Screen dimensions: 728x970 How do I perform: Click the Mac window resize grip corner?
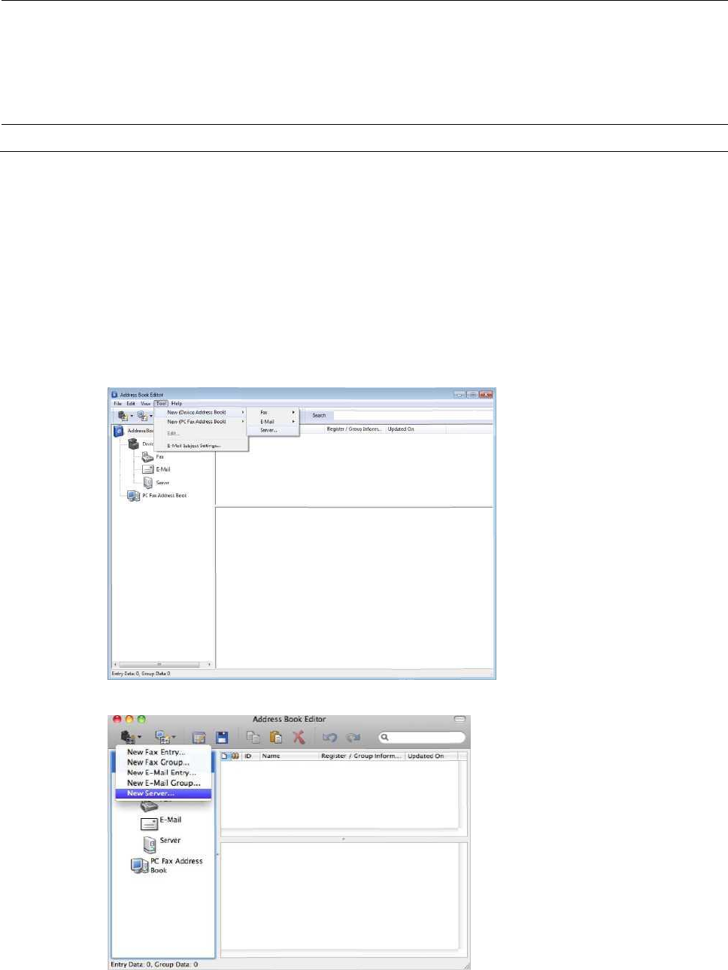[x=466, y=965]
